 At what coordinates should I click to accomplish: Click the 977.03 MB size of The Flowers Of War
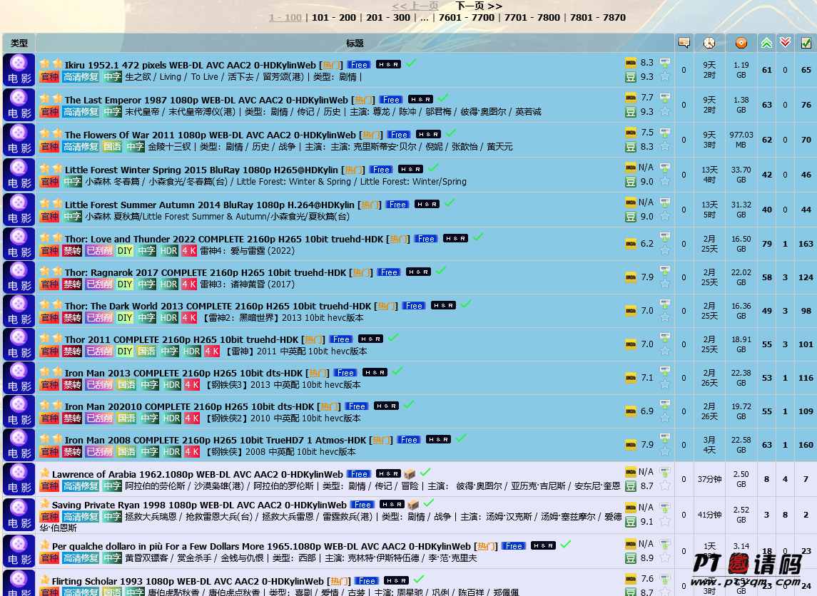click(741, 140)
